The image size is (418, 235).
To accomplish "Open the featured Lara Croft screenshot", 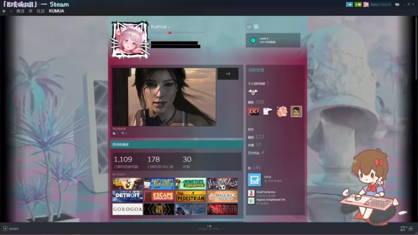I will pyautogui.click(x=164, y=97).
